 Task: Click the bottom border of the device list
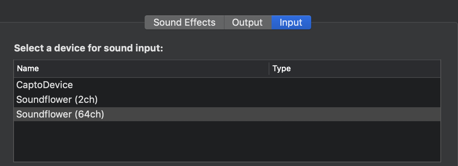click(x=228, y=162)
